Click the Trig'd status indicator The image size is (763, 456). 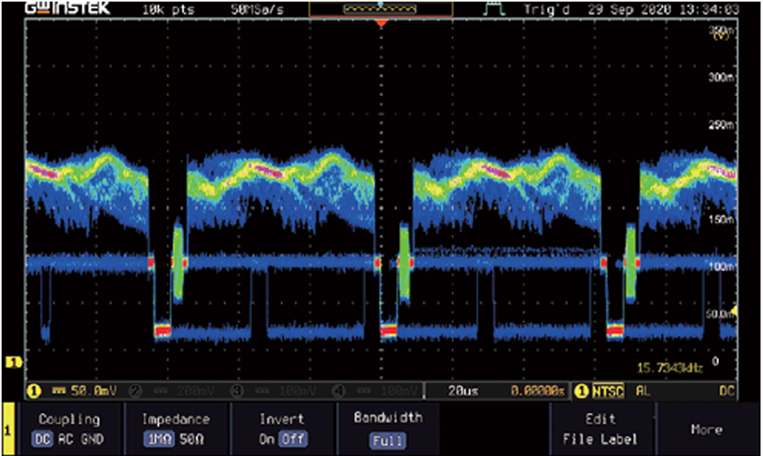point(547,9)
